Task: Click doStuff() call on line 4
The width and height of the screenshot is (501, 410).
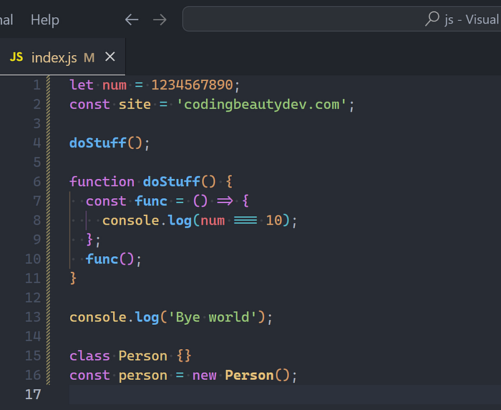Action: point(106,143)
